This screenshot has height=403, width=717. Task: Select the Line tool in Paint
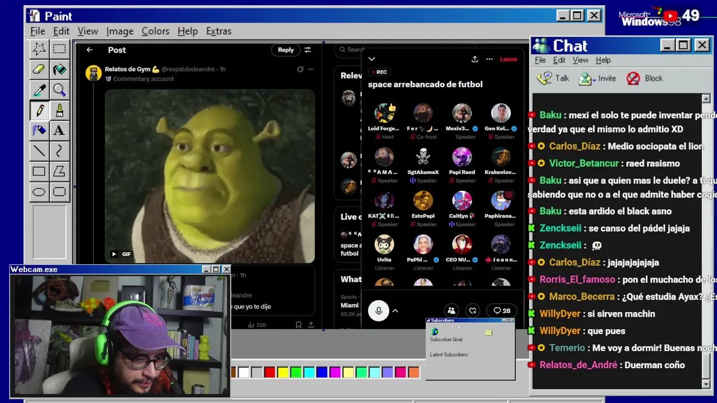39,151
